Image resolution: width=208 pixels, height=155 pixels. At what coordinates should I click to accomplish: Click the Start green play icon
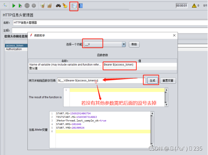point(14,6)
